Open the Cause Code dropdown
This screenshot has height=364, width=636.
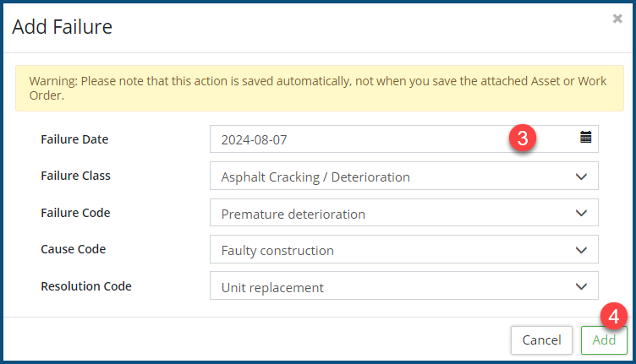403,250
